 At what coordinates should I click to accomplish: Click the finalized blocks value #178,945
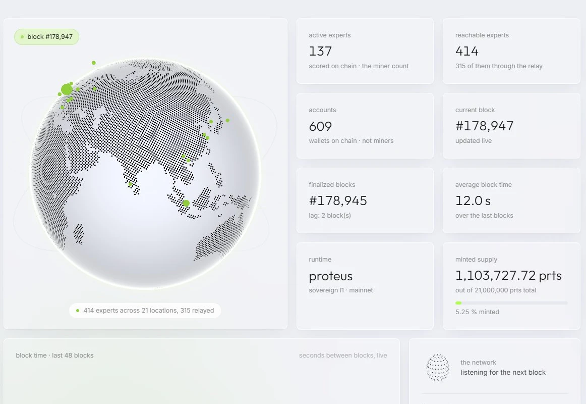point(338,200)
